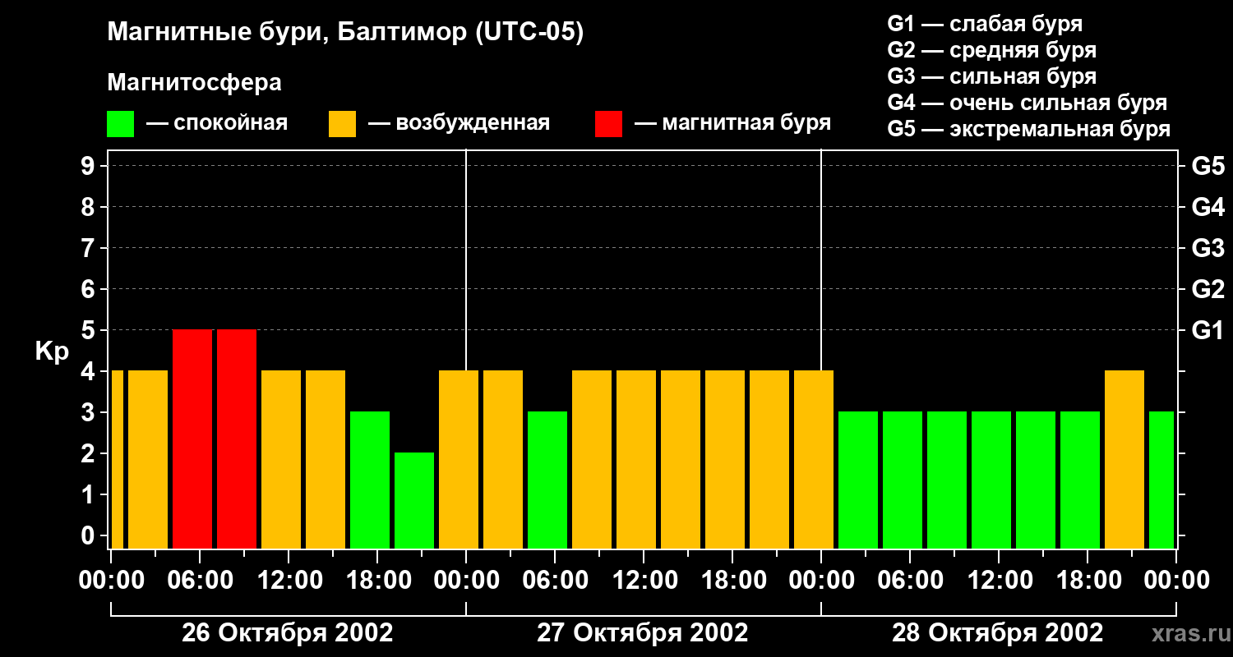Click the 'G5 — экстремальная буря' legend line
The width and height of the screenshot is (1233, 657).
coord(1028,129)
